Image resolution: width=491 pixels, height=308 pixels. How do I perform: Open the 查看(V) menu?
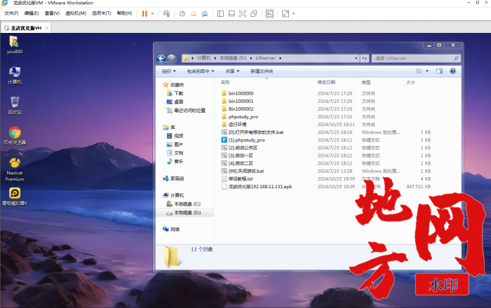pyautogui.click(x=52, y=13)
